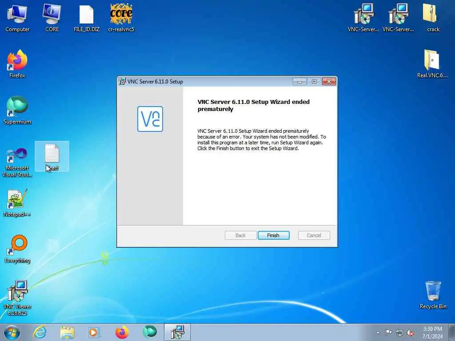Close the VNC Server Setup window
This screenshot has height=341, width=455.
329,82
